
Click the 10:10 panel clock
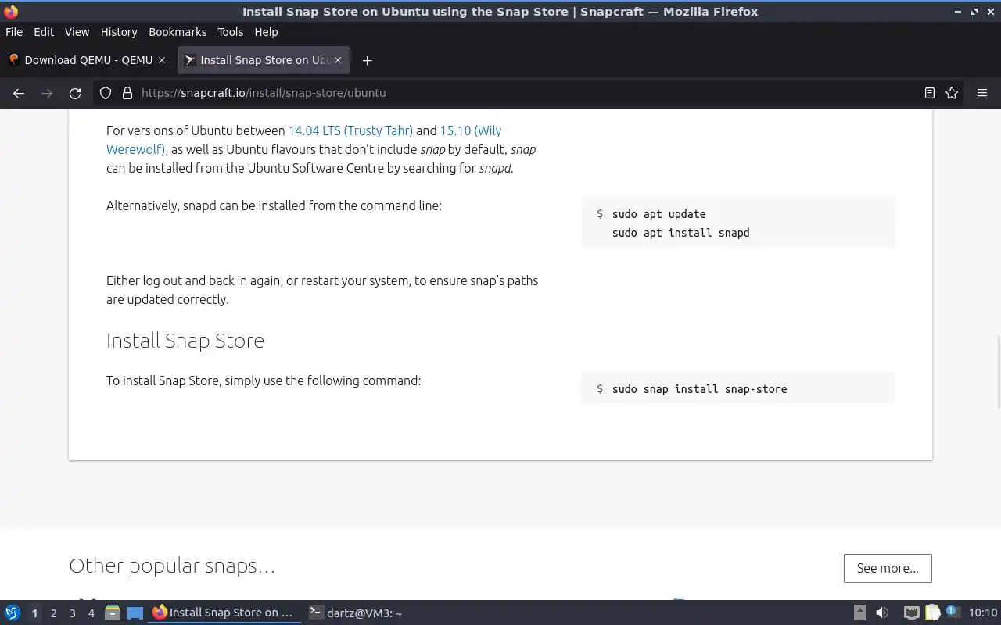coord(983,613)
